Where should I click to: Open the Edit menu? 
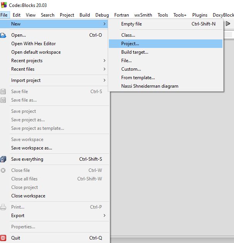pos(17,15)
